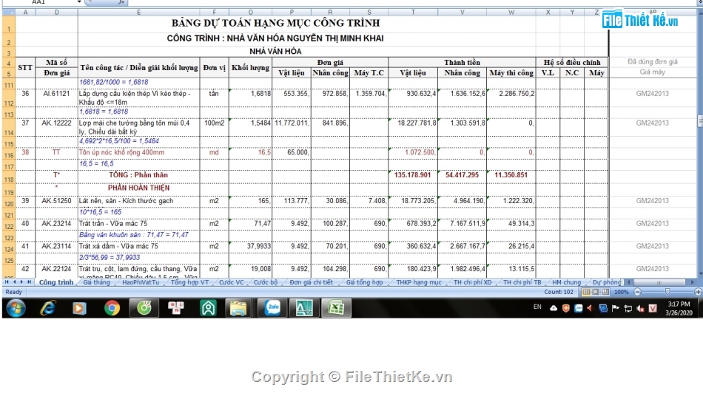Open the Windows Start menu

16,308
